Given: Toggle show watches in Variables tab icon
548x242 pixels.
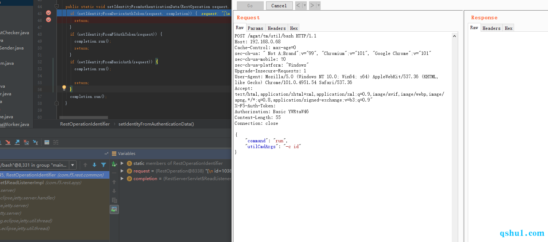Looking at the screenshot, I should 114,209.
